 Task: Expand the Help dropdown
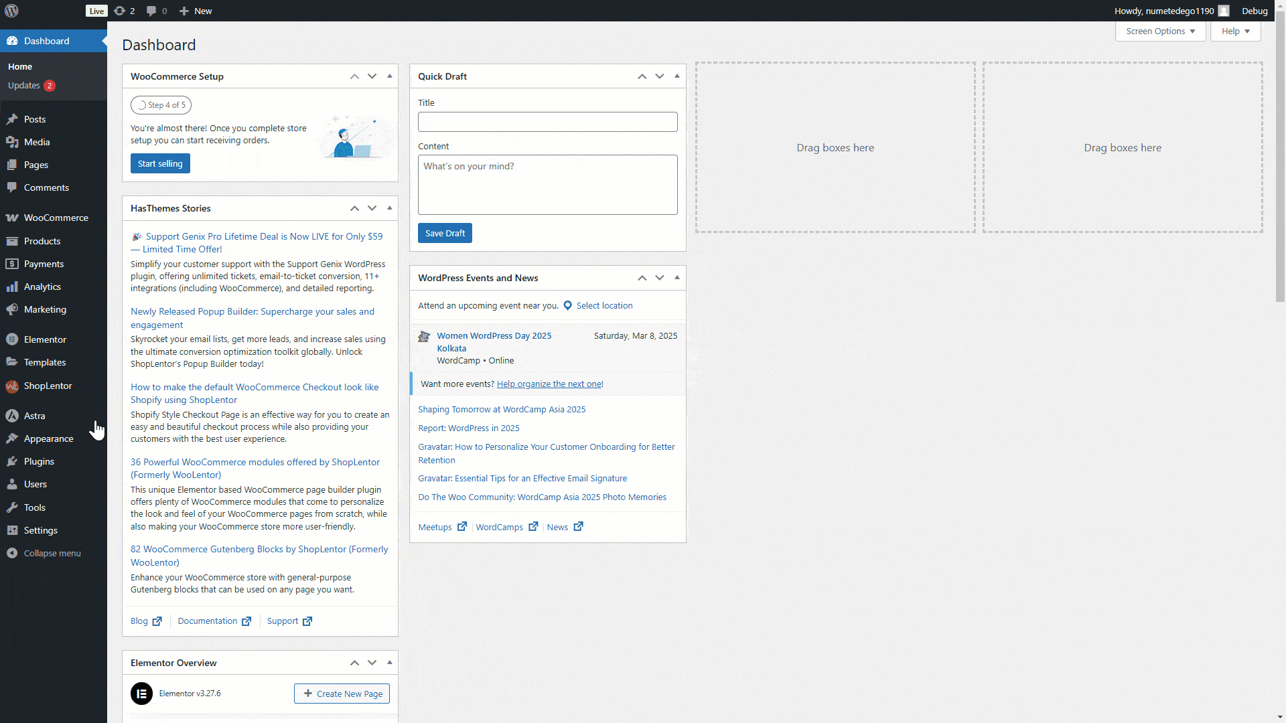point(1234,31)
